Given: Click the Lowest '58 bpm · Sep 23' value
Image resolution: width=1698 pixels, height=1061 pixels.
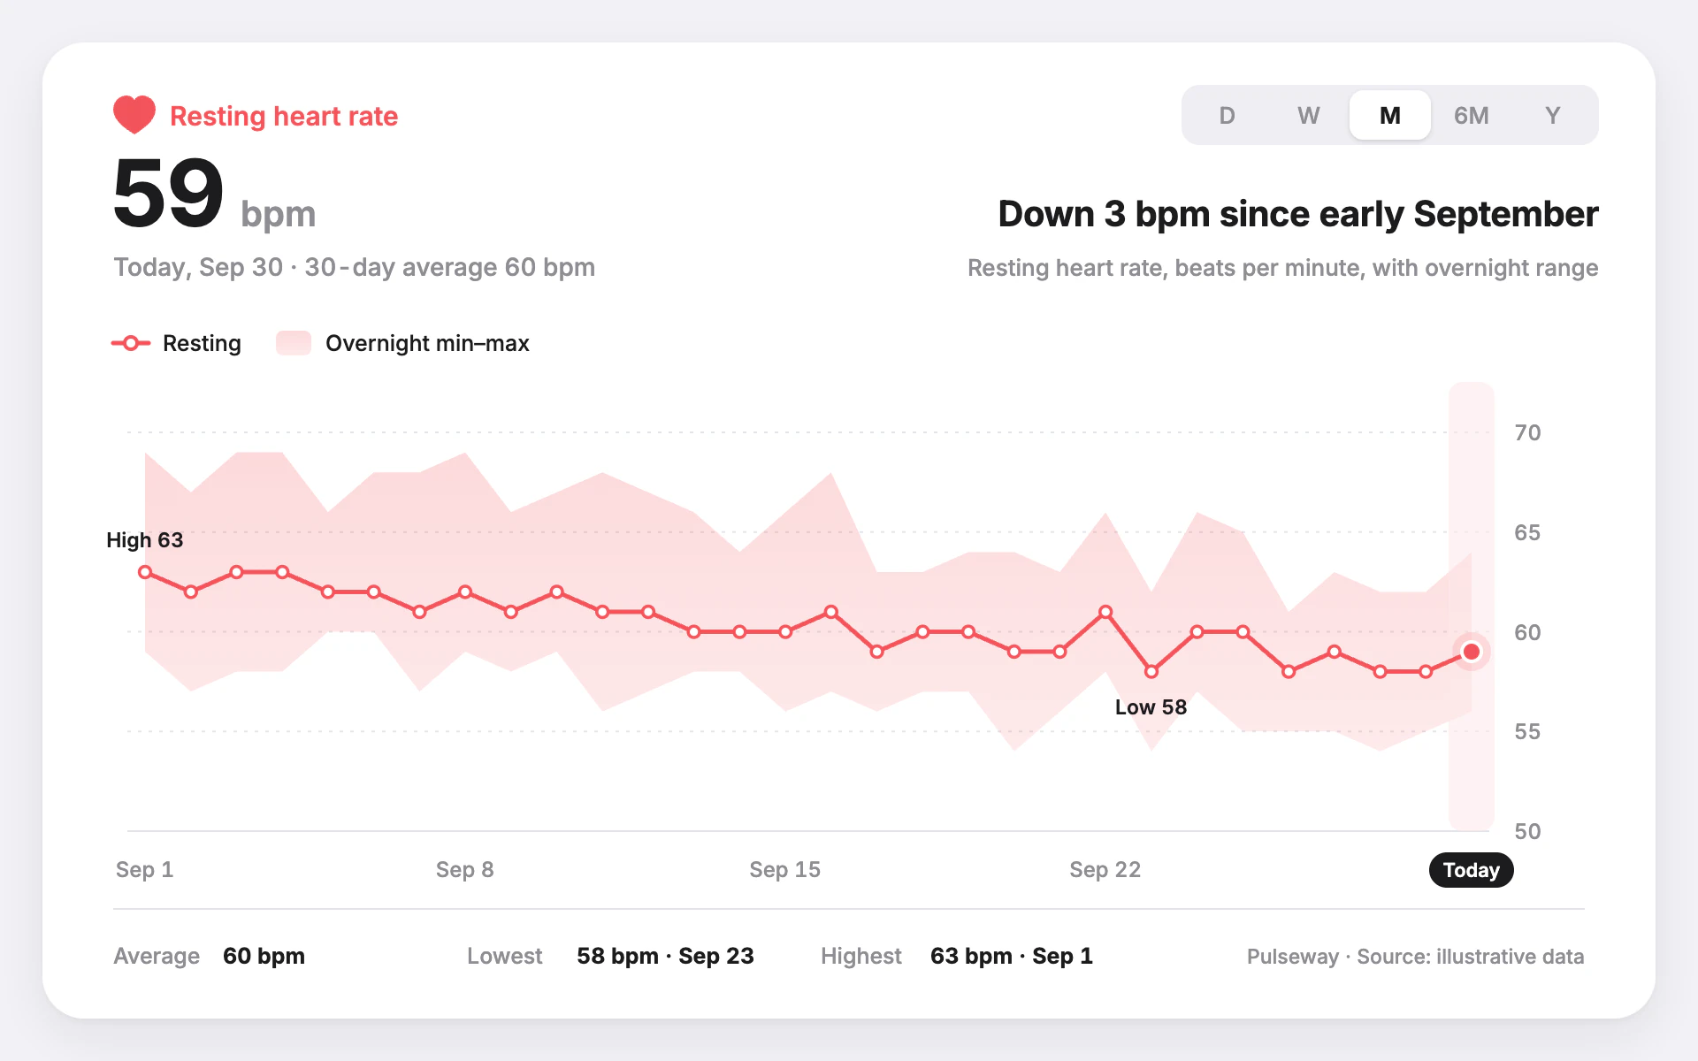Looking at the screenshot, I should (665, 956).
